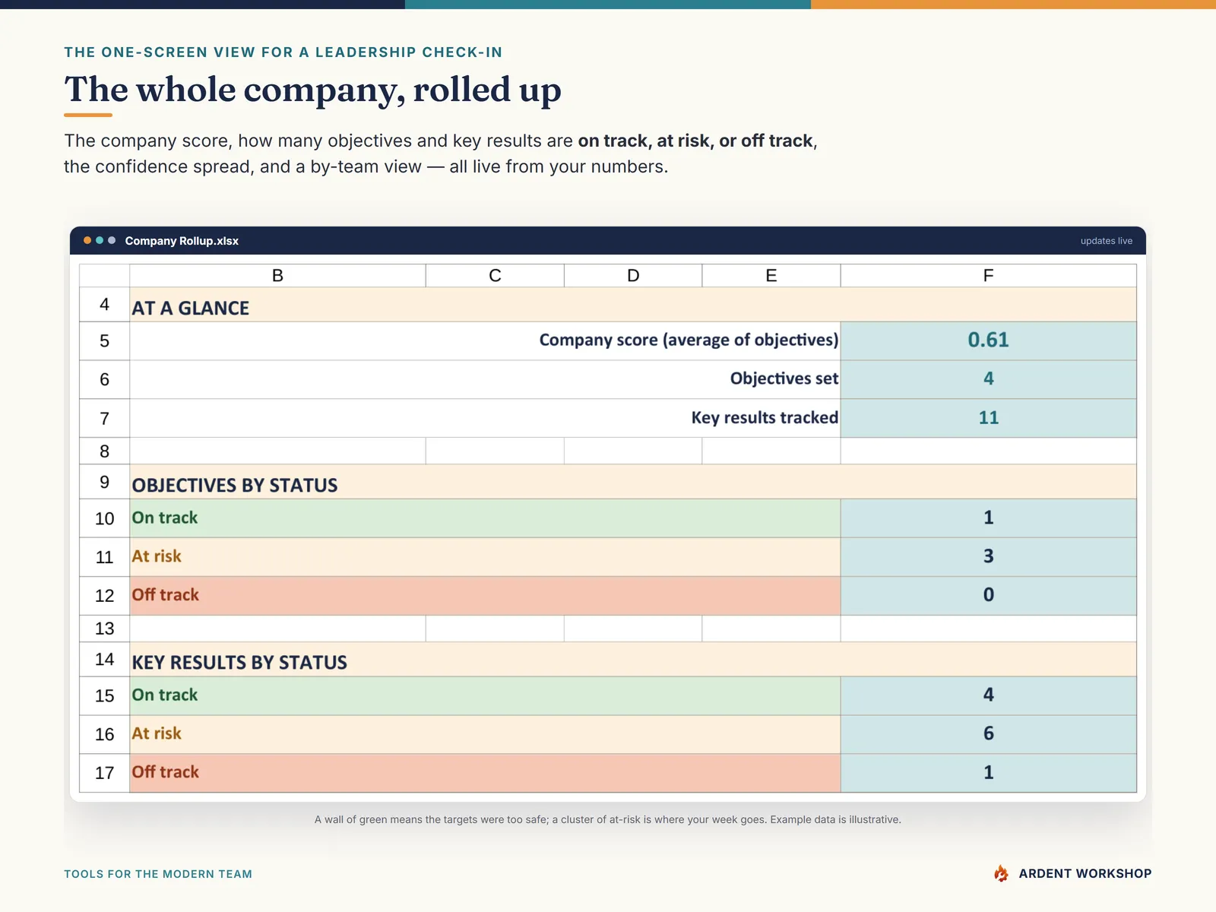Click 'At risk' under Key Results by Status
Image resolution: width=1216 pixels, height=912 pixels.
157,733
